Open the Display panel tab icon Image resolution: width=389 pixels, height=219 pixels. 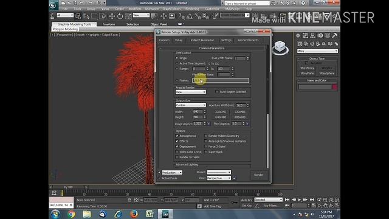[328, 35]
